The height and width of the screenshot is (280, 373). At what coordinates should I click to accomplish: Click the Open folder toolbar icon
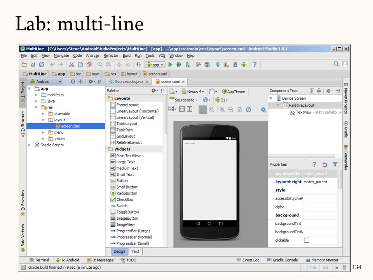24,65
